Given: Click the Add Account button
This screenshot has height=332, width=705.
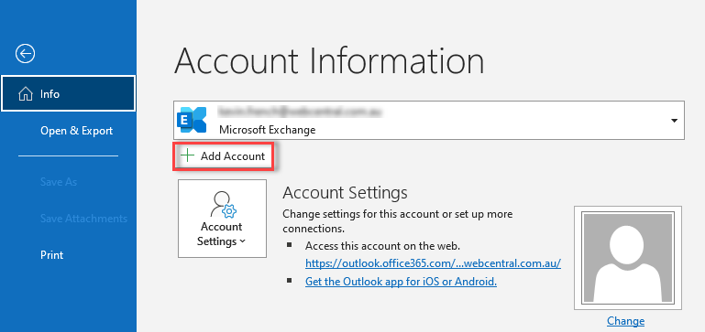Looking at the screenshot, I should (223, 156).
